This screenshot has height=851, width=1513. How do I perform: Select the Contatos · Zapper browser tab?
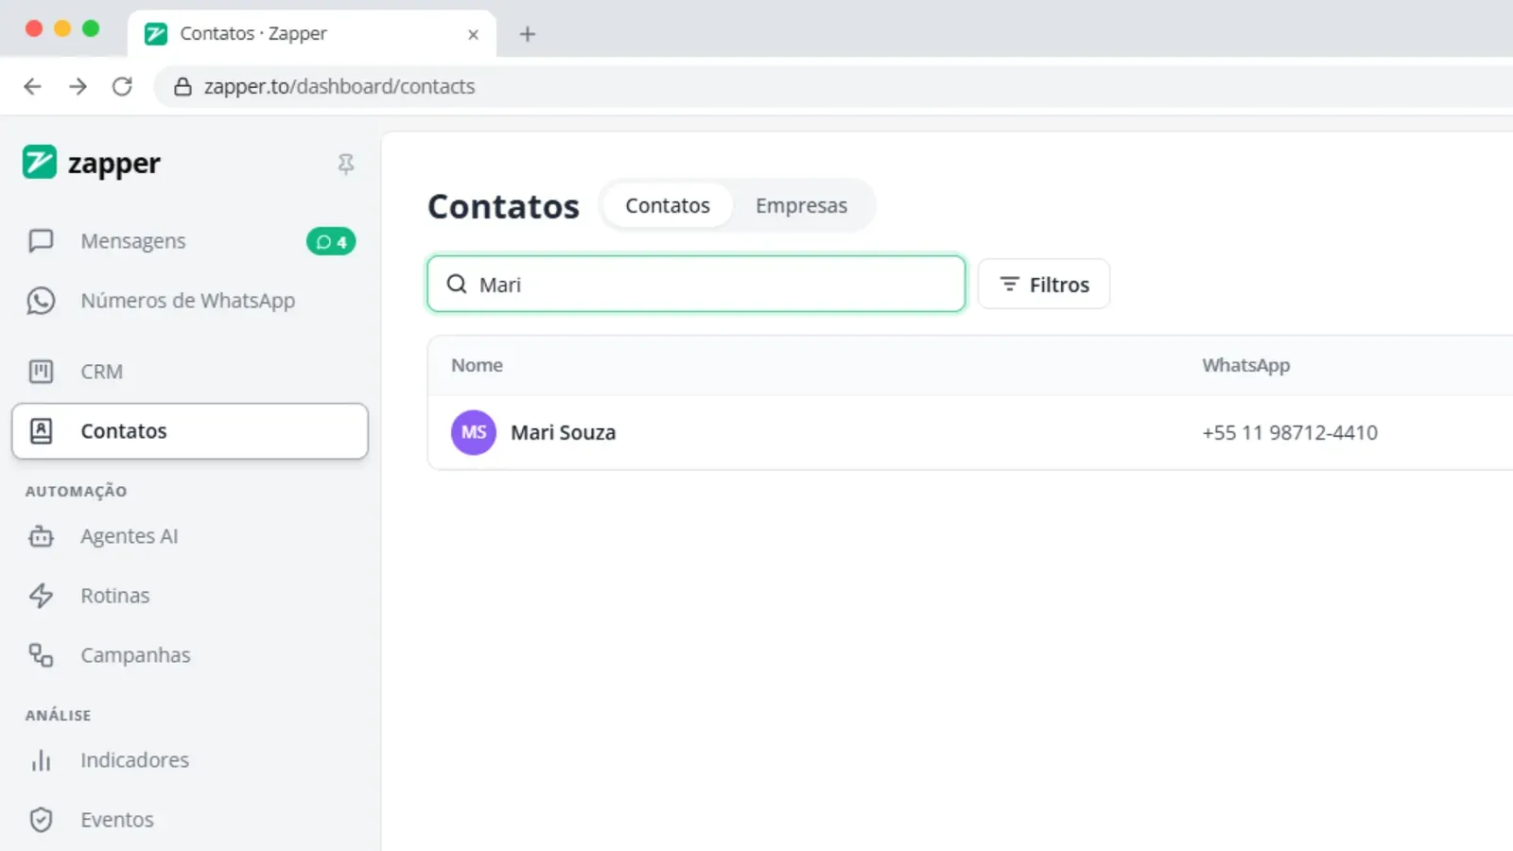pyautogui.click(x=312, y=34)
